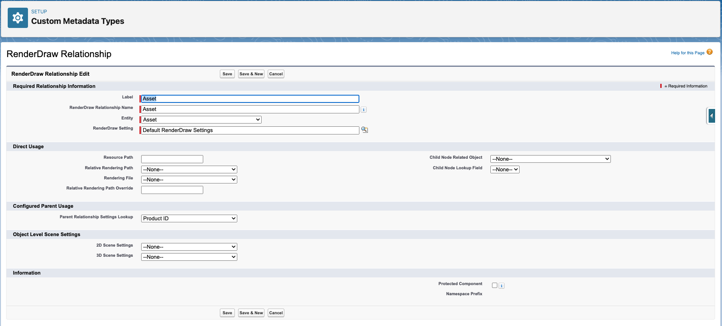The height and width of the screenshot is (326, 722).
Task: Open the Entity dropdown
Action: click(201, 120)
